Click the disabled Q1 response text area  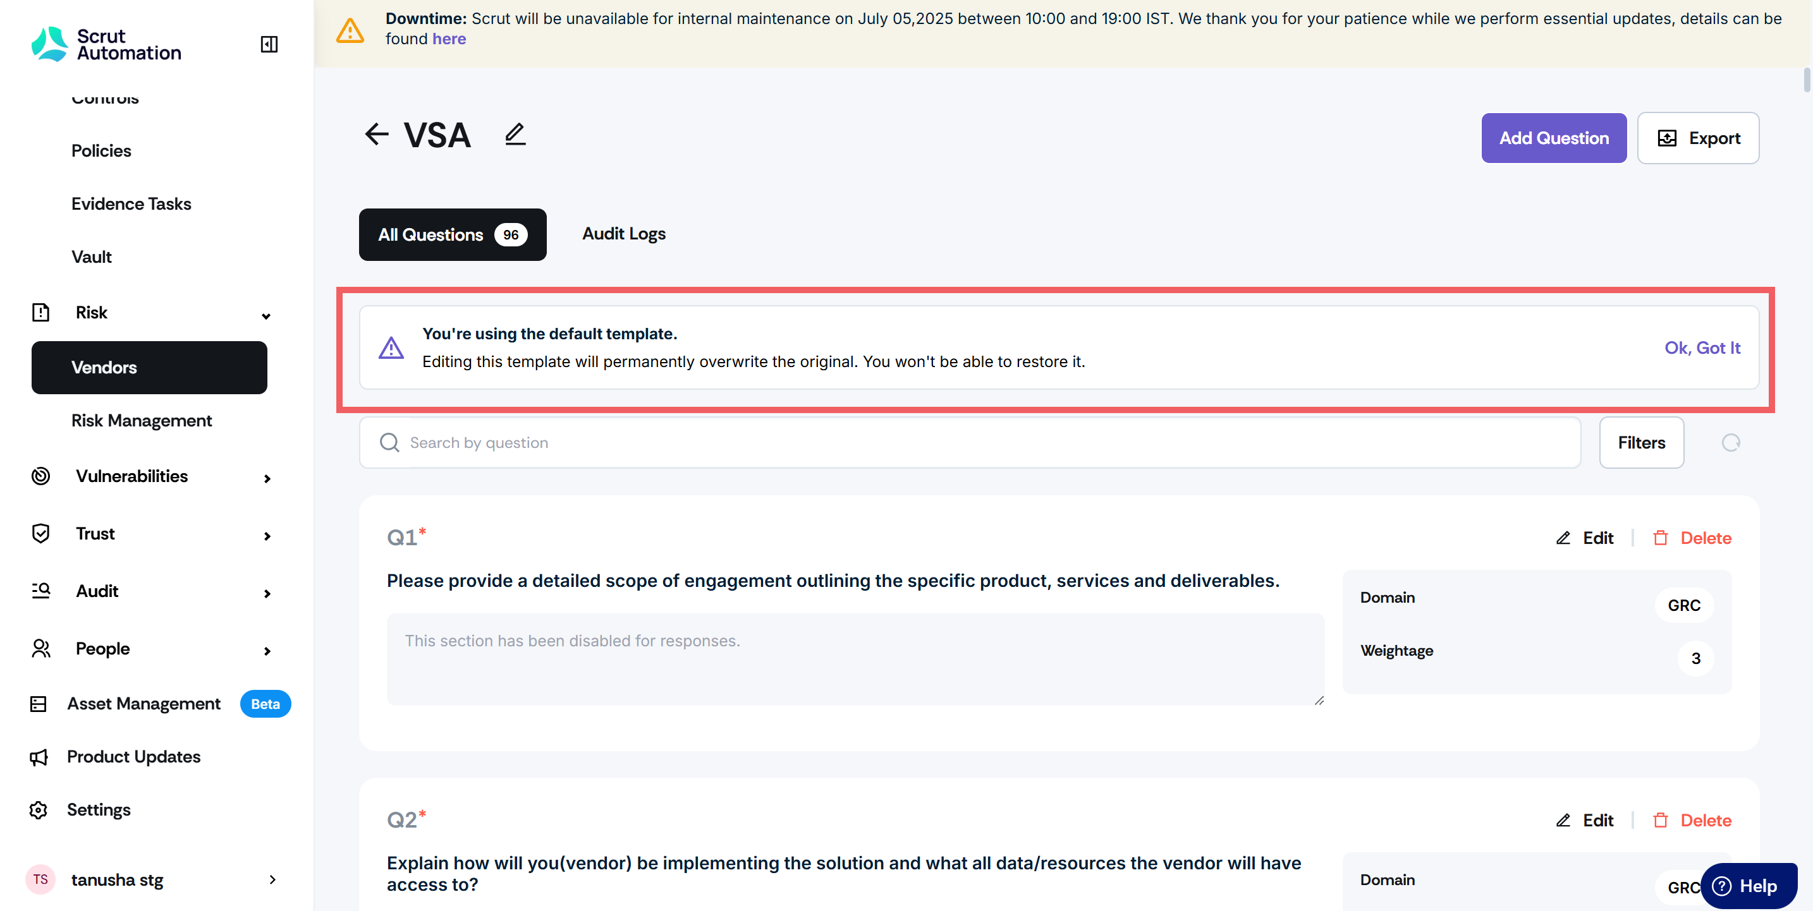click(x=855, y=659)
